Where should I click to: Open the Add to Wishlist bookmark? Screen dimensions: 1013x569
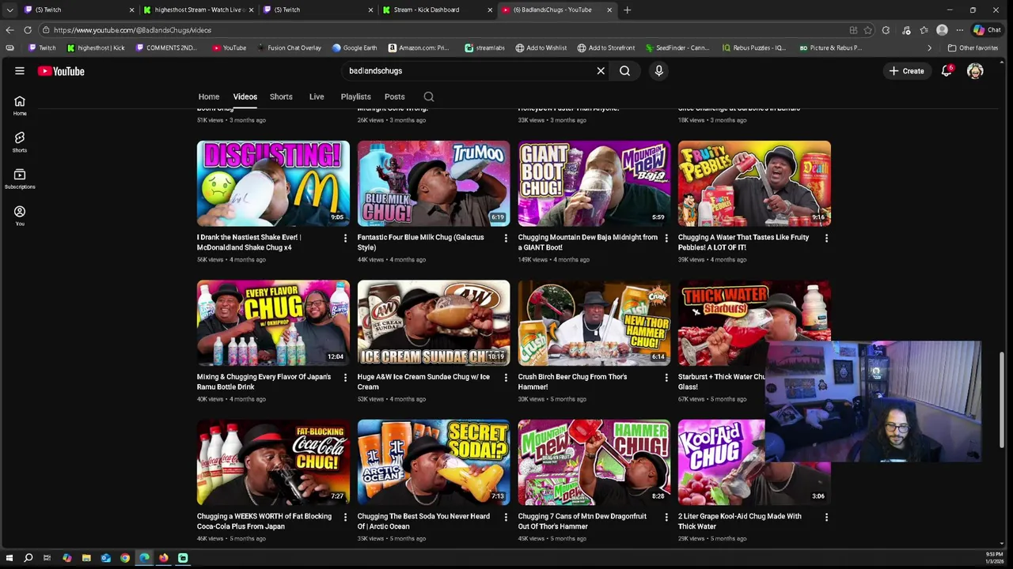(541, 47)
